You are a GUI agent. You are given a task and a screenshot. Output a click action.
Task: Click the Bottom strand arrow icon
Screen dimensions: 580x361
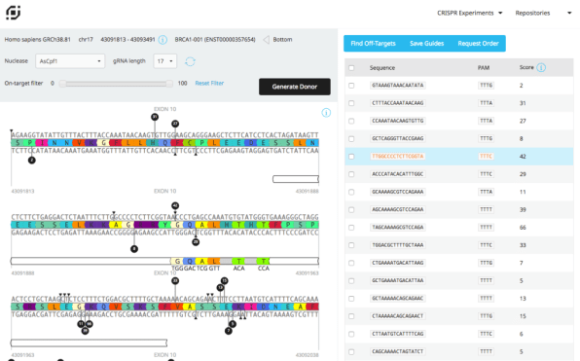click(x=266, y=40)
